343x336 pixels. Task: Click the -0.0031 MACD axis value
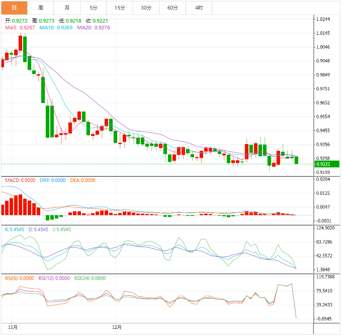(x=324, y=221)
